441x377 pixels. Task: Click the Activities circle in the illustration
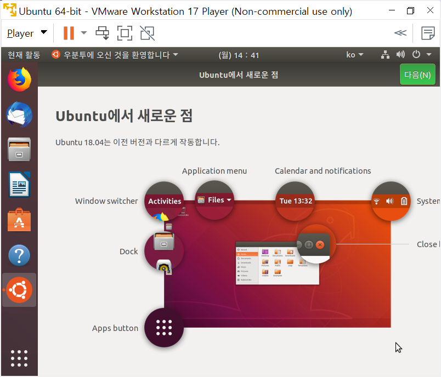click(164, 201)
